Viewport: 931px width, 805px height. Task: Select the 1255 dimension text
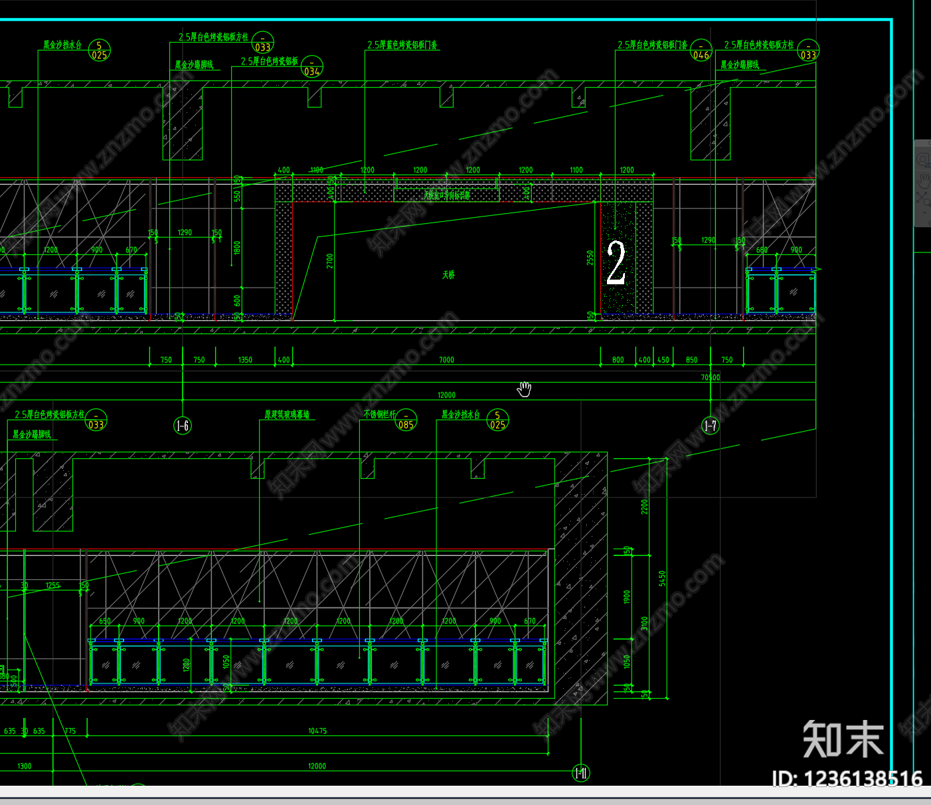tap(52, 586)
